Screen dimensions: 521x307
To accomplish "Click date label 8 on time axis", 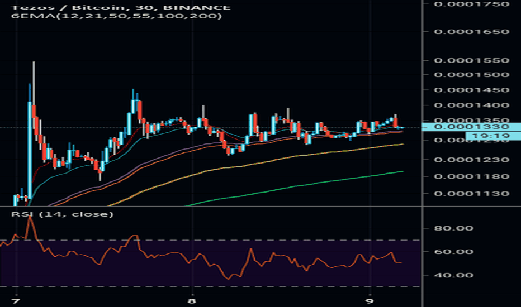I will (192, 301).
